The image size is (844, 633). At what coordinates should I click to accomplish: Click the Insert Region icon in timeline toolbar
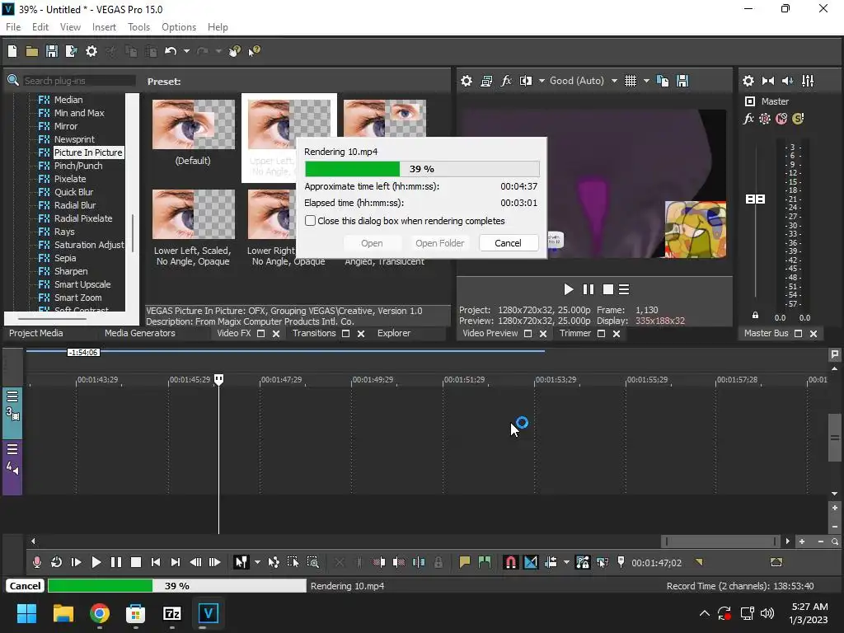[484, 562]
